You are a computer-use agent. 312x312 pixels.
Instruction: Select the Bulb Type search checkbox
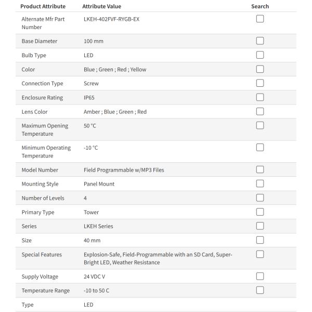click(260, 55)
